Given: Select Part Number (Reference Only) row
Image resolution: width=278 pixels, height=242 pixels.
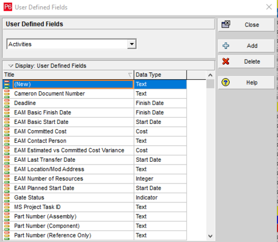Looking at the screenshot, I should pyautogui.click(x=95, y=235).
